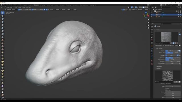The image size is (182, 102).
Task: Open the Falloff dropdown in header
Action: pos(69,10)
